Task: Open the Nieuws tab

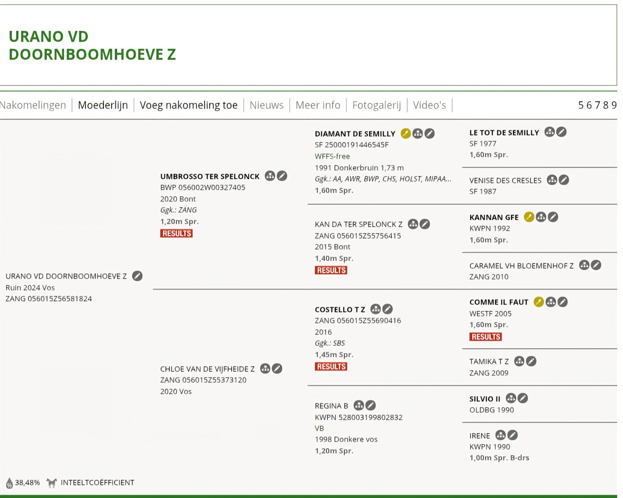Action: [266, 105]
